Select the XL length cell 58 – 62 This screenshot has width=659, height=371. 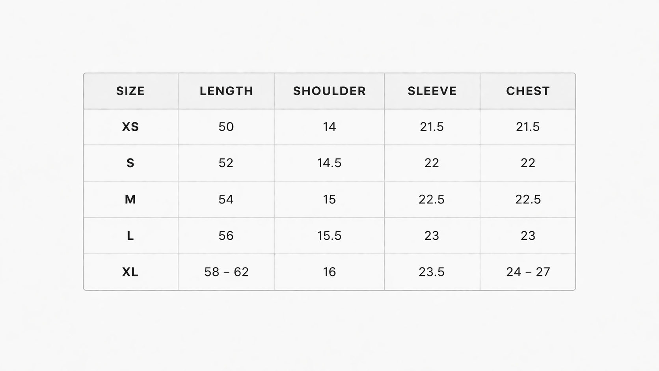pyautogui.click(x=226, y=272)
